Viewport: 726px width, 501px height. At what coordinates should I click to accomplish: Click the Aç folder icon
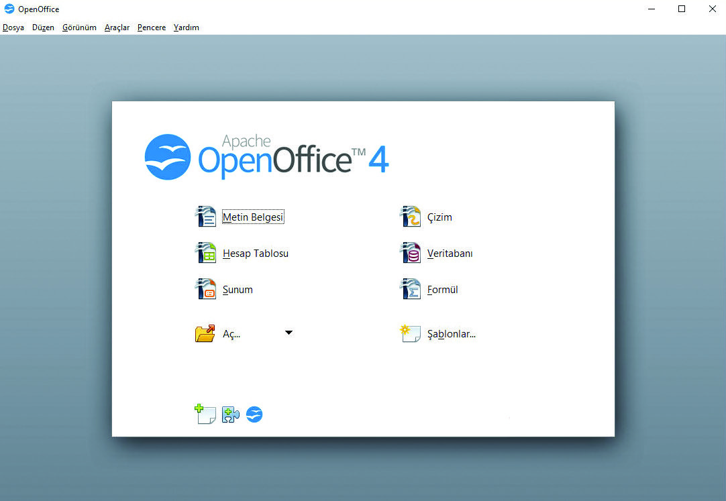205,333
